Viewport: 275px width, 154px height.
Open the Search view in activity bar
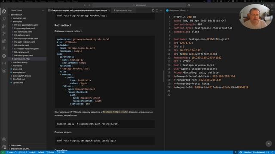pyautogui.click(x=4, y=19)
